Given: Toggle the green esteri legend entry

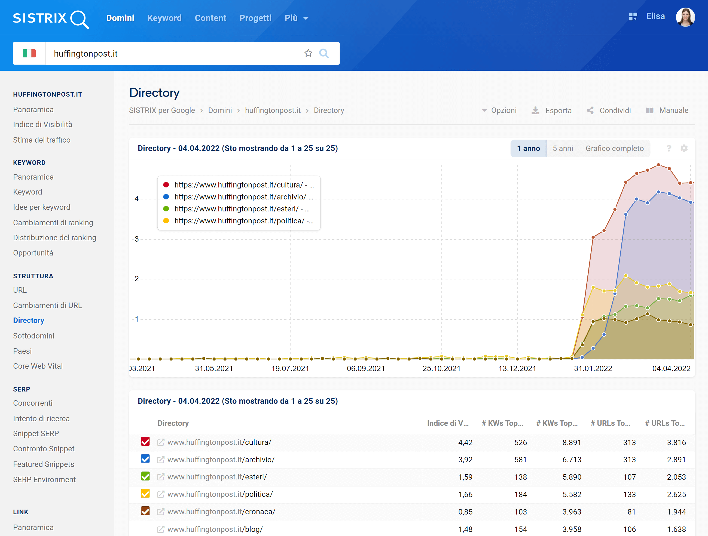Looking at the screenshot, I should tap(236, 209).
